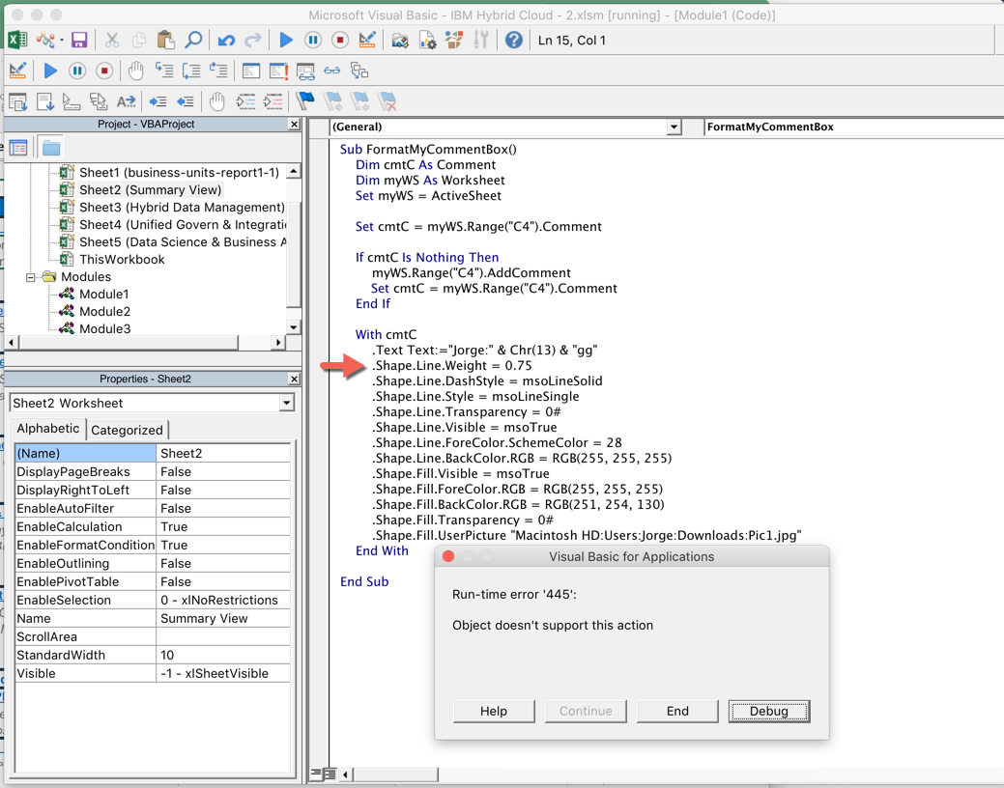Screen dimensions: 1004x788
Task: Open the Immediate Window icon
Action: pos(278,70)
